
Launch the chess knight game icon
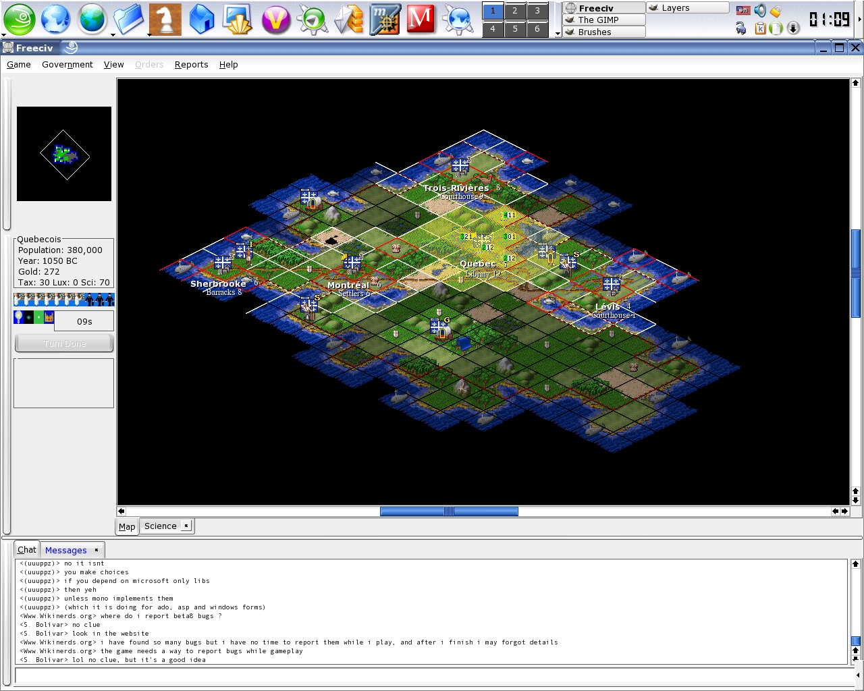click(x=165, y=19)
